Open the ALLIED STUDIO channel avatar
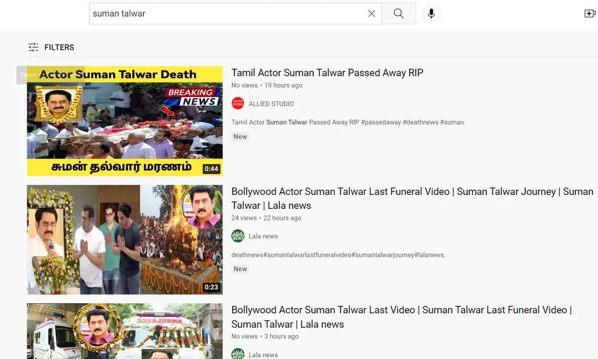This screenshot has height=359, width=598. click(x=238, y=104)
